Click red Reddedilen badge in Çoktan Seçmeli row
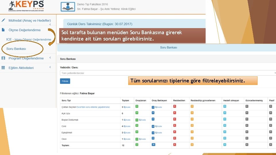 coord(175,106)
